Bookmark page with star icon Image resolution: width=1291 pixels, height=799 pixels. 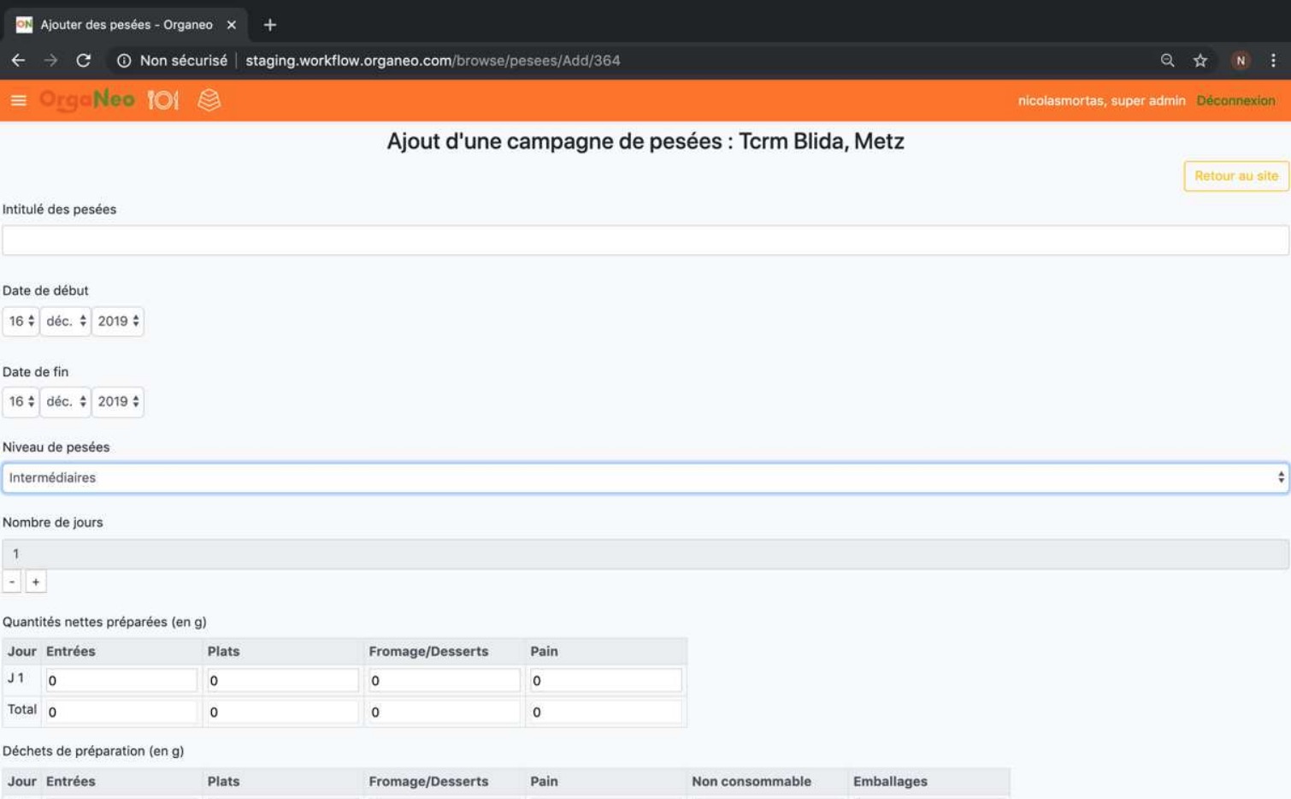click(x=1200, y=61)
